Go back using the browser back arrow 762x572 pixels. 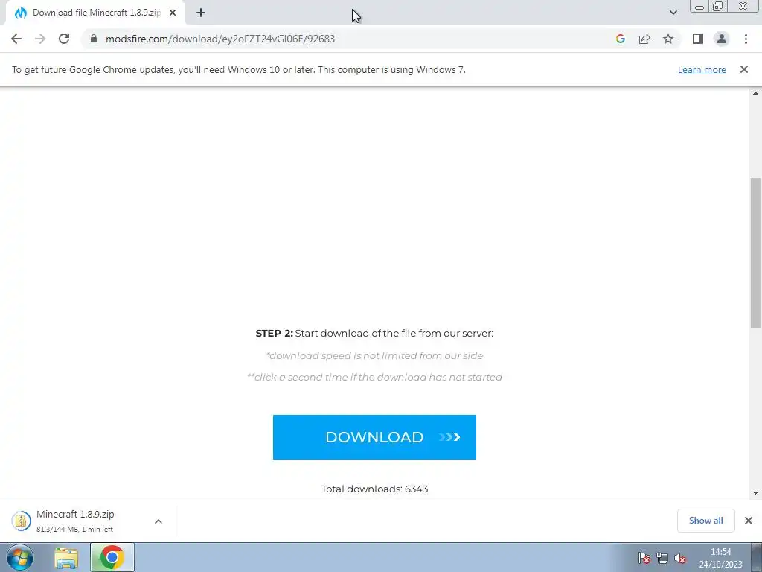coord(16,39)
